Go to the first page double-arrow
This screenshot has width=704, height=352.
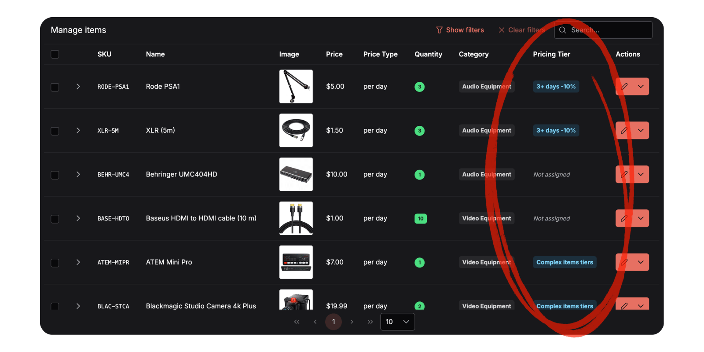coord(297,322)
